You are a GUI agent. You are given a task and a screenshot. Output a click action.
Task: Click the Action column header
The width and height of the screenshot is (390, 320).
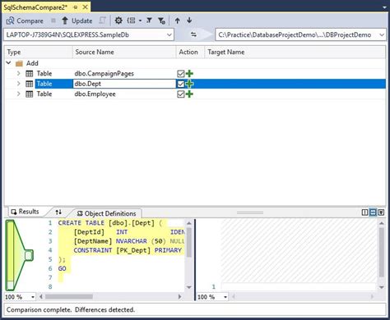click(190, 52)
